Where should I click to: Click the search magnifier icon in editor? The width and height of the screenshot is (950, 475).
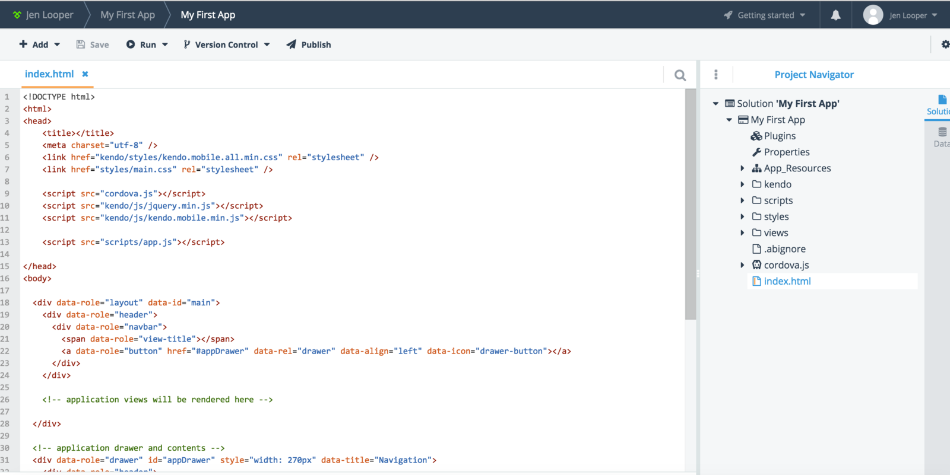680,75
